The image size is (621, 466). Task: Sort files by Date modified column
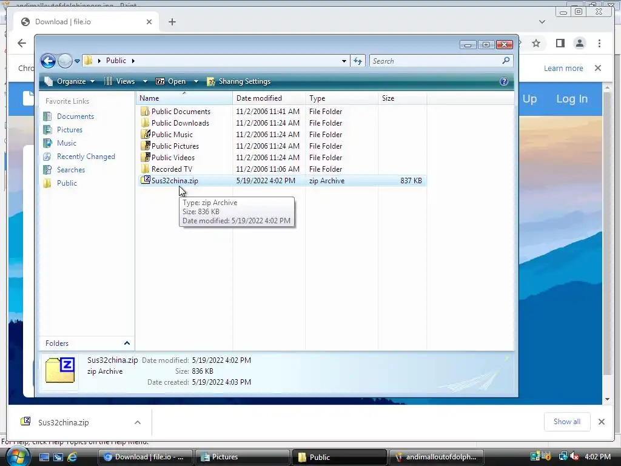(x=269, y=98)
